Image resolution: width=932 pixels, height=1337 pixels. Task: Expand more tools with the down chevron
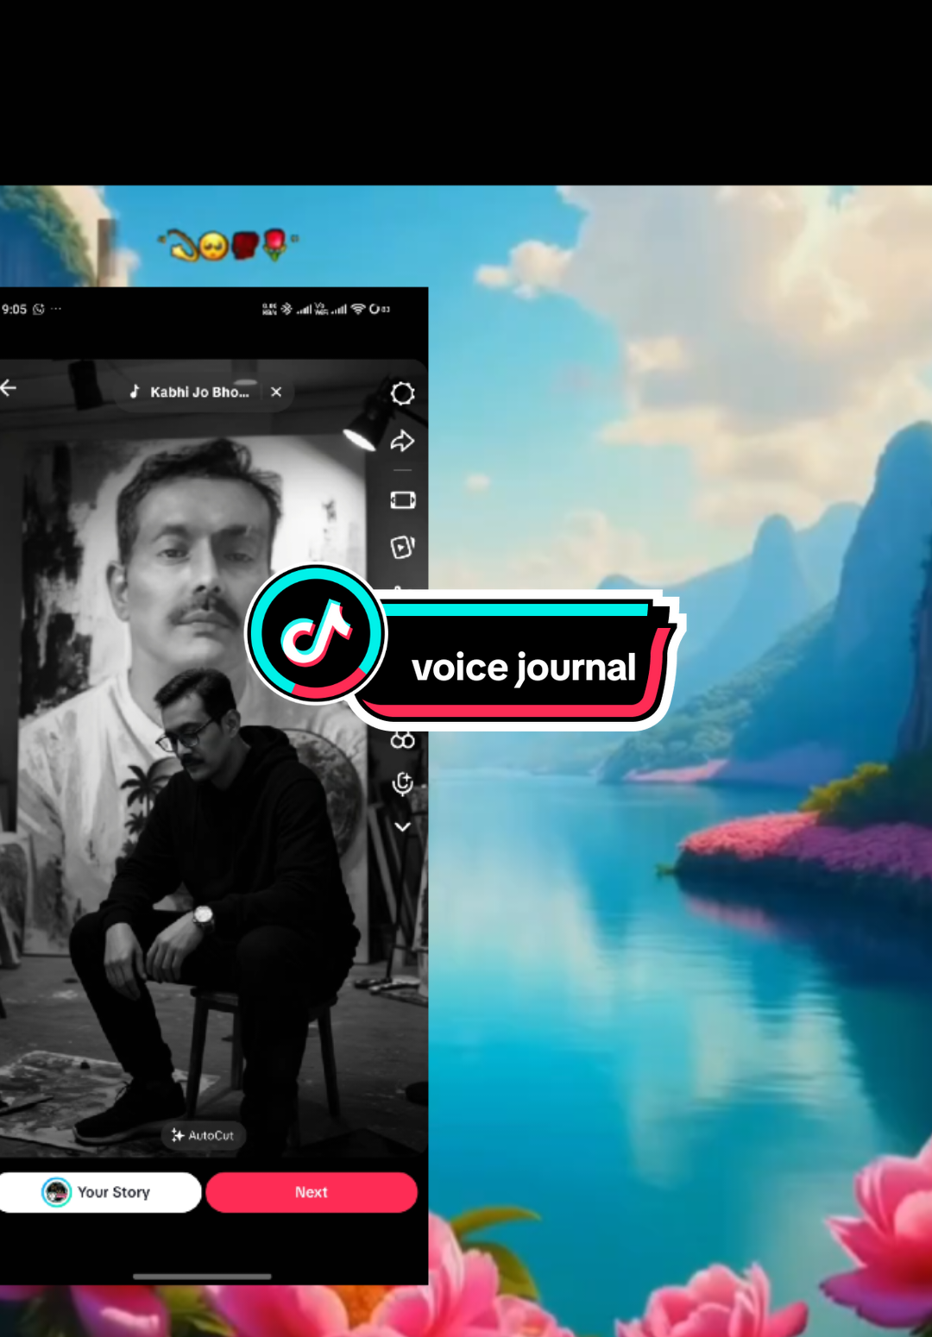coord(402,826)
